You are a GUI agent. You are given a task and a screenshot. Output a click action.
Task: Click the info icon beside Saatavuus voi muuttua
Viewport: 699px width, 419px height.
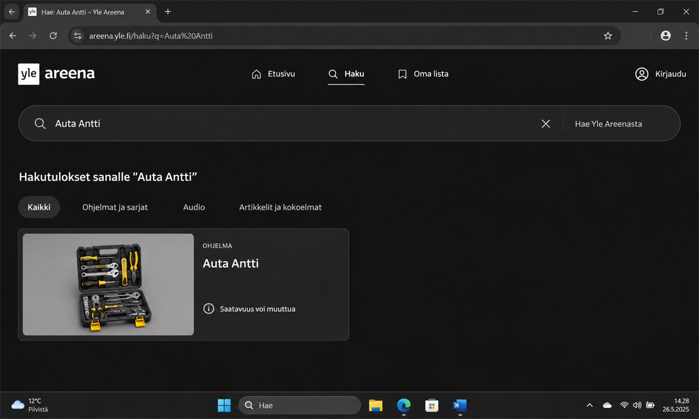pyautogui.click(x=209, y=308)
